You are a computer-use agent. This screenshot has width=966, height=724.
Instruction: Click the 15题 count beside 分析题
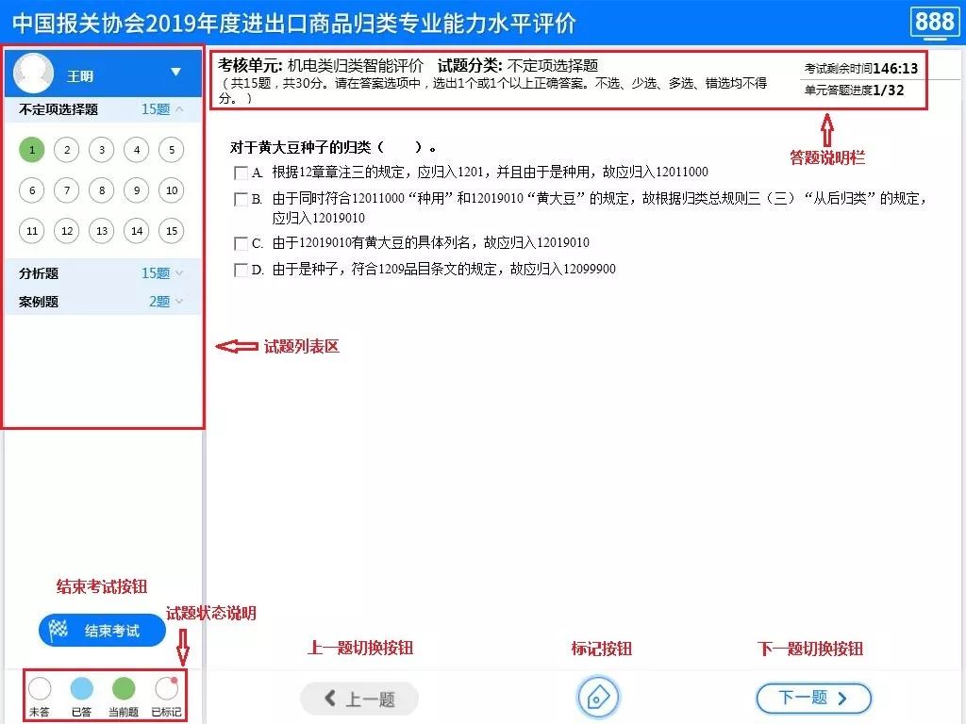coord(156,272)
